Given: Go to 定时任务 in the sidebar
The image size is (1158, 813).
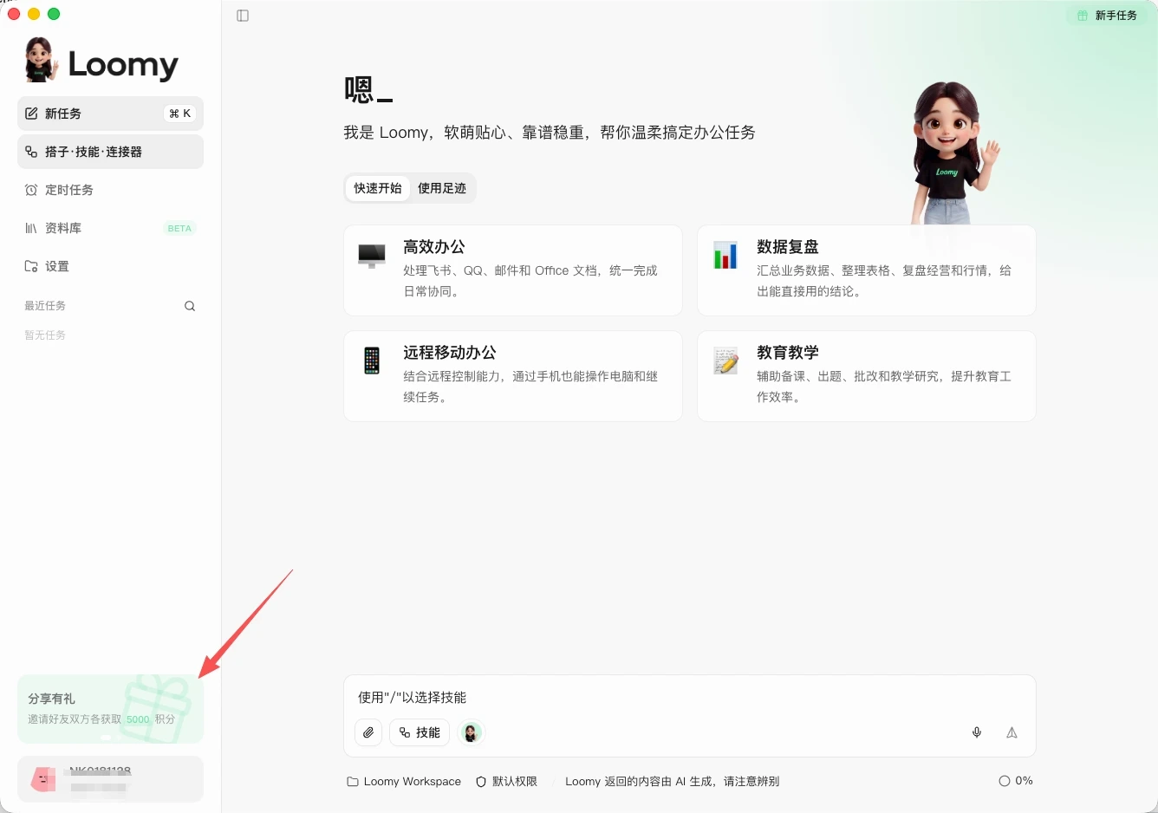Looking at the screenshot, I should pos(110,190).
